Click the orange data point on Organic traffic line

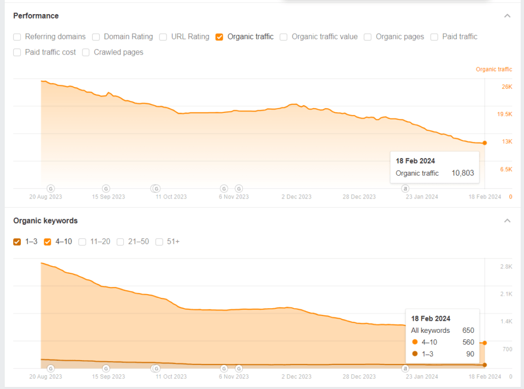click(x=485, y=143)
